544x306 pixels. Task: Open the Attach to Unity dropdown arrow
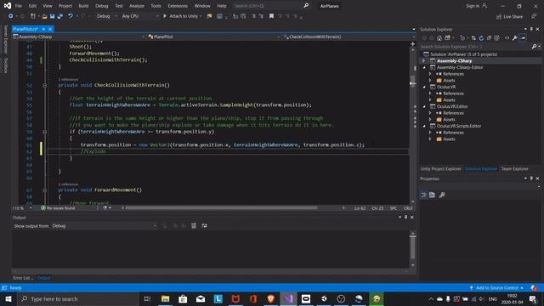click(201, 16)
